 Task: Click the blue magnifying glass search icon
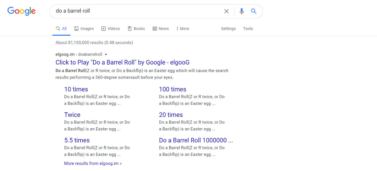[x=254, y=11]
